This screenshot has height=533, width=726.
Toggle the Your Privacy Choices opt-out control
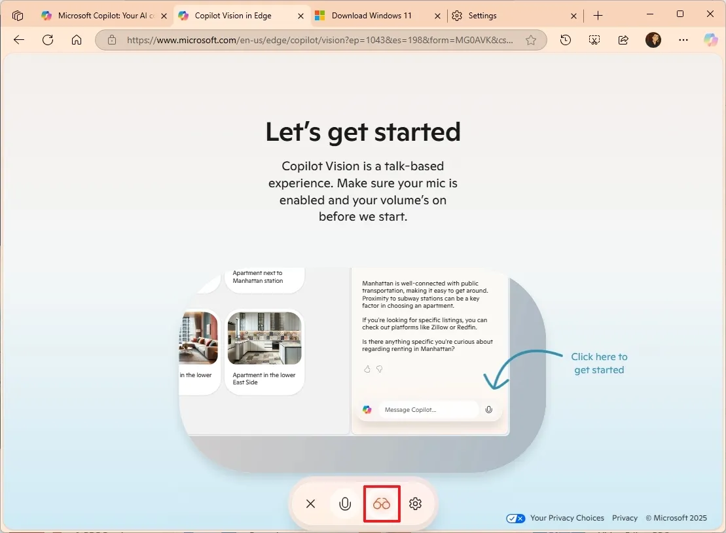coord(515,518)
